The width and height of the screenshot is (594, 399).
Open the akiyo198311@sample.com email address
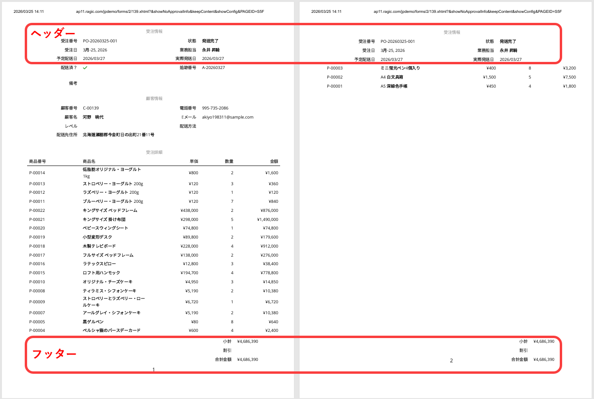coord(227,117)
